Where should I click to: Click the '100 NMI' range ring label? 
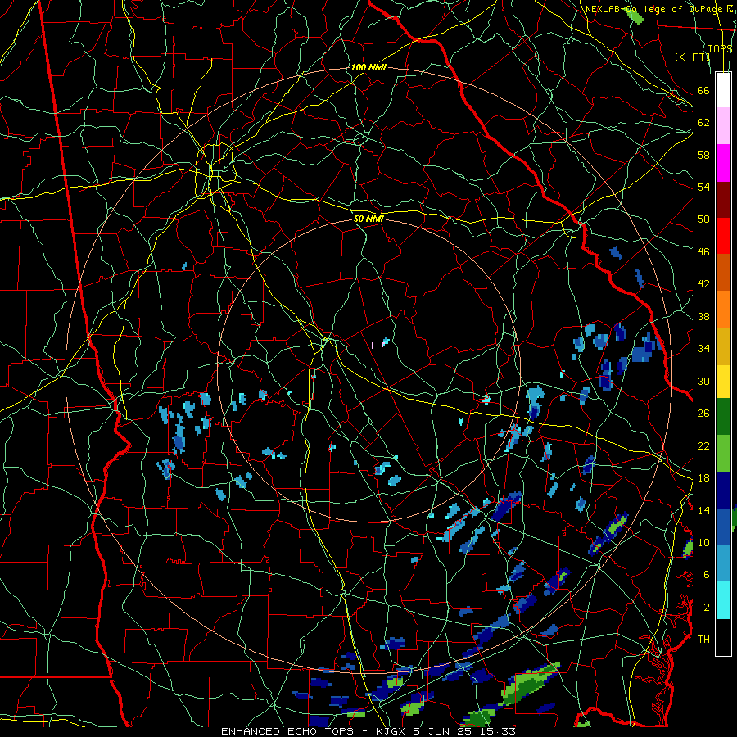coord(368,67)
